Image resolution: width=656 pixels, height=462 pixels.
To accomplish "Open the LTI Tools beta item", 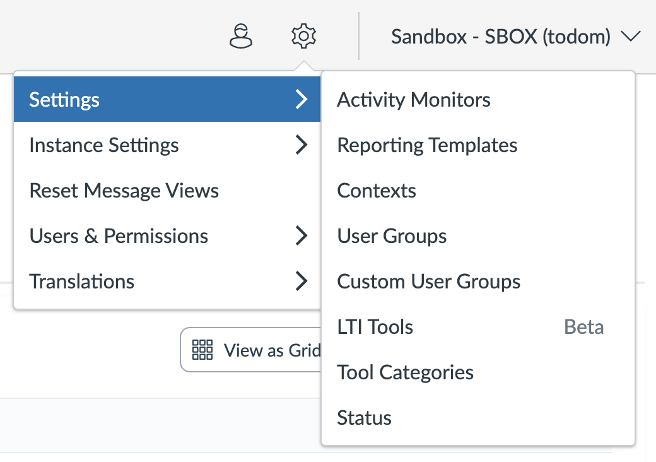I will click(375, 327).
